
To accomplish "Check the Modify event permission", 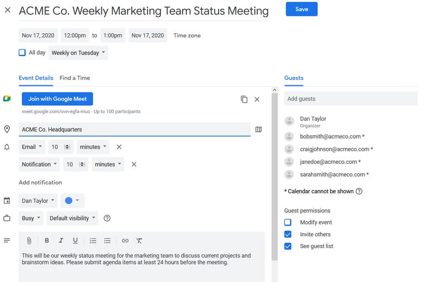I will (x=288, y=222).
